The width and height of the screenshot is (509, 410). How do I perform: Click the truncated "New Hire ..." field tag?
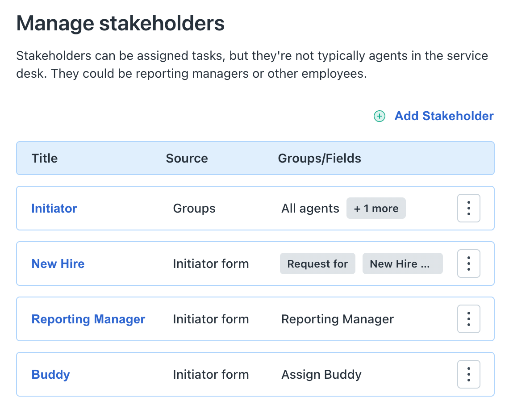tap(402, 264)
